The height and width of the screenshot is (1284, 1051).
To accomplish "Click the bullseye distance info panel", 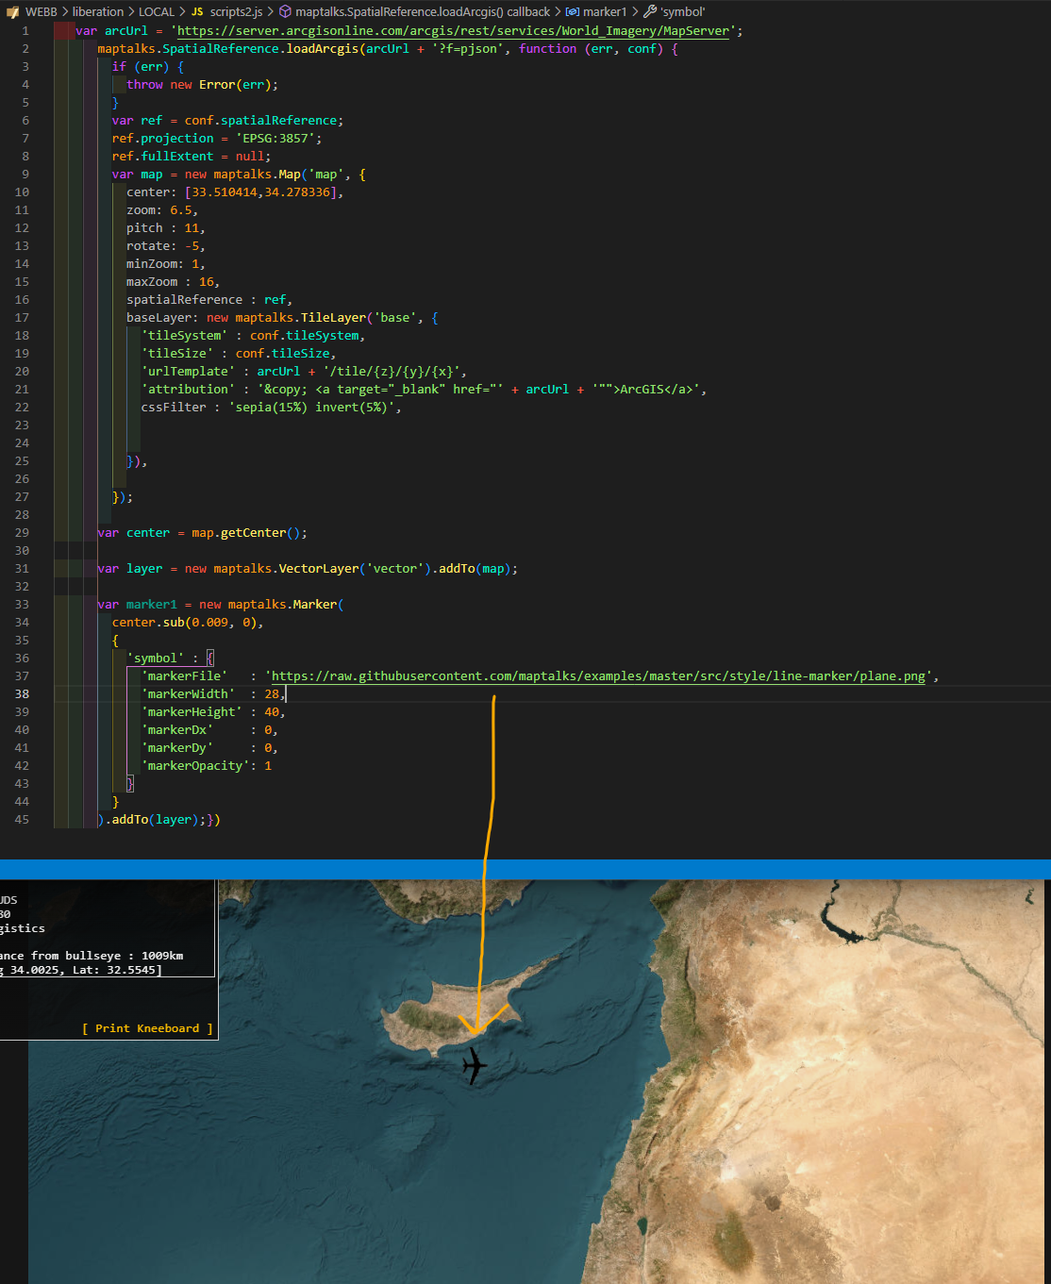I will click(x=104, y=956).
